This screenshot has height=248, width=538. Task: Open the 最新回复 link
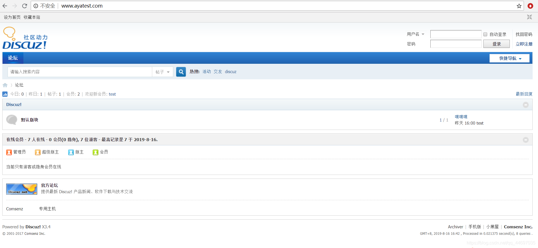coord(524,94)
